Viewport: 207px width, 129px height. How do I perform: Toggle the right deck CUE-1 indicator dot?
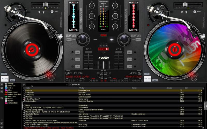[135, 52]
